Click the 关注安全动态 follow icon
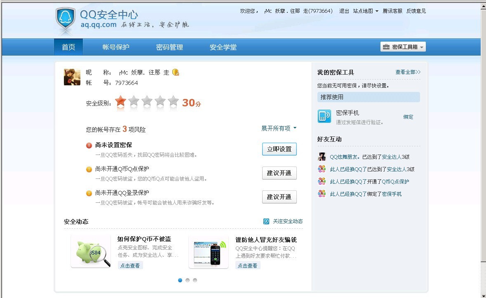 (266, 221)
